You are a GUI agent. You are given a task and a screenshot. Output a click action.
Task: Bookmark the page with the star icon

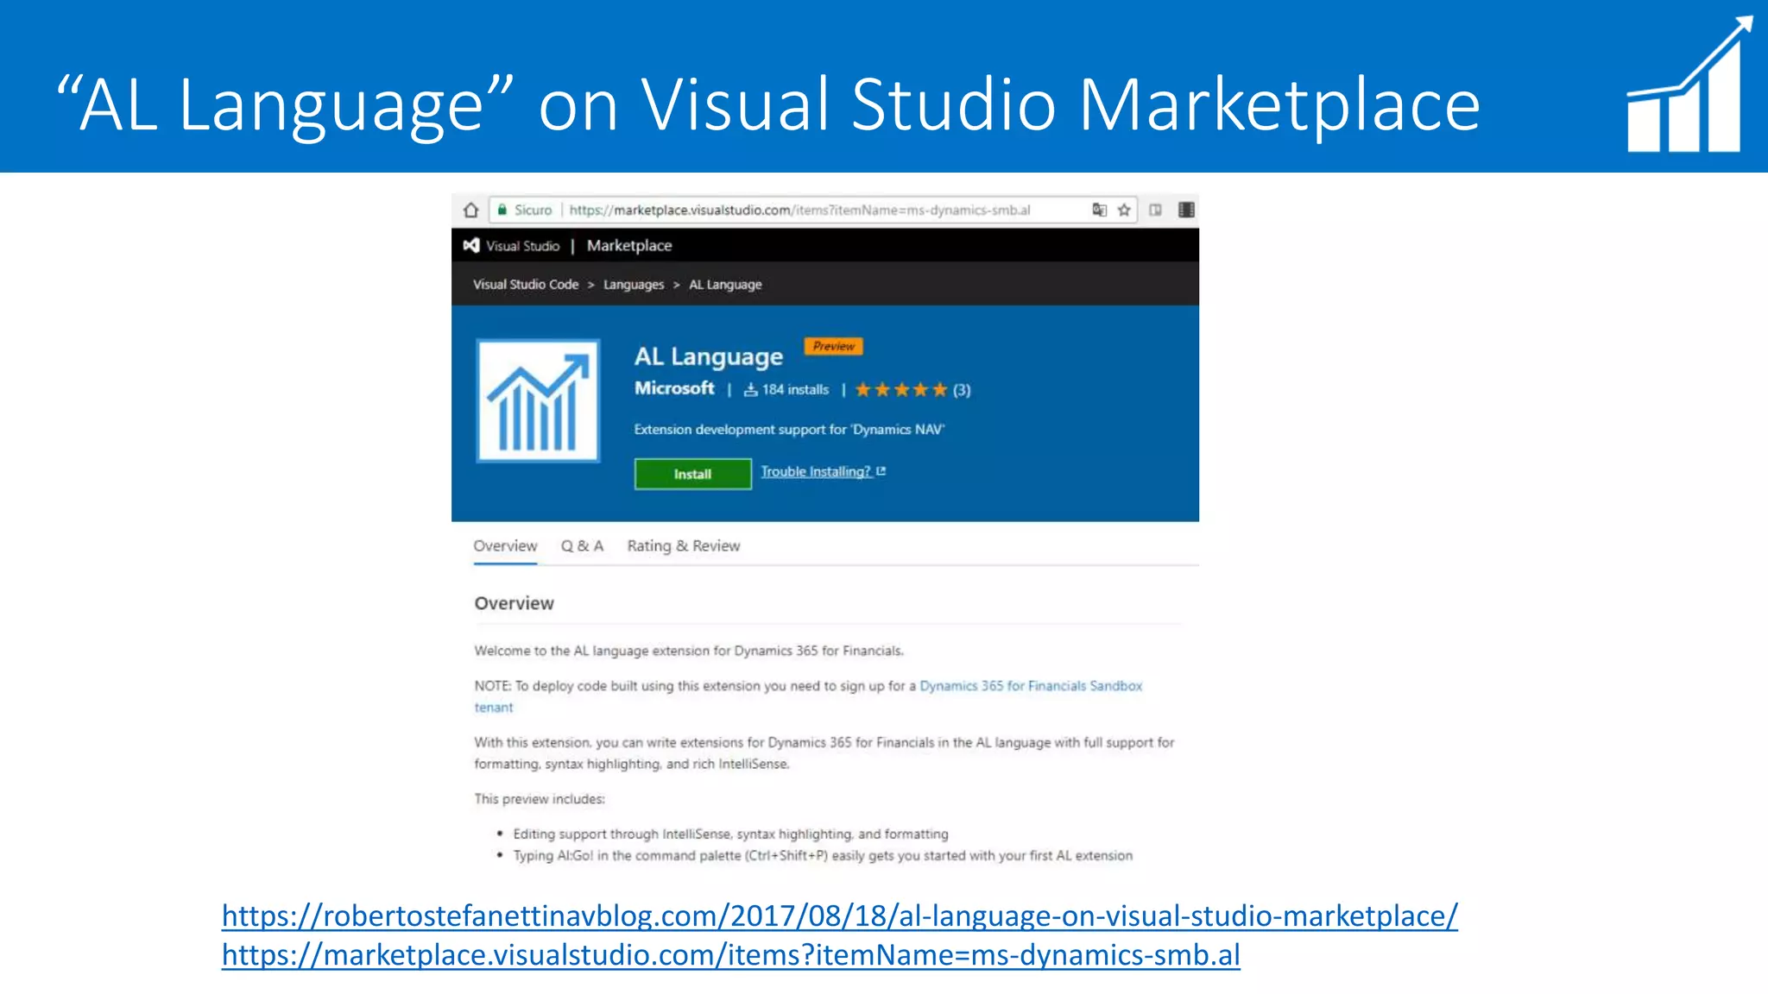[1124, 210]
